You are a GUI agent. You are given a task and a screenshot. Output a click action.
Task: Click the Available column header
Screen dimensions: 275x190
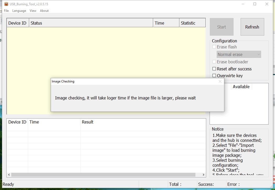tap(241, 87)
